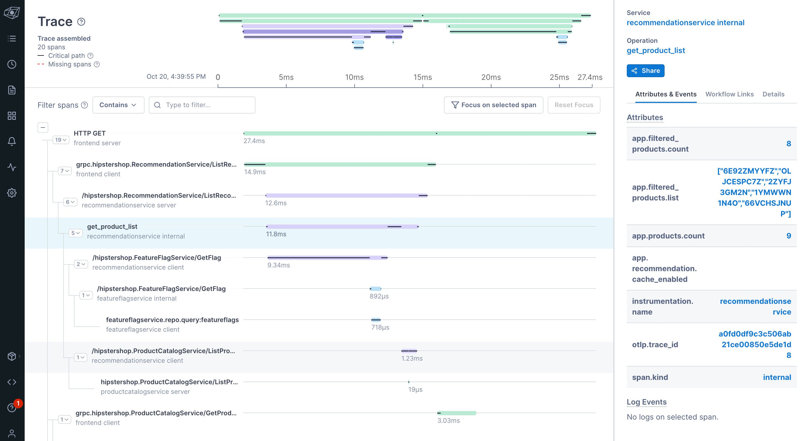The width and height of the screenshot is (808, 441).
Task: Open the Contains filter dropdown
Action: coord(118,105)
